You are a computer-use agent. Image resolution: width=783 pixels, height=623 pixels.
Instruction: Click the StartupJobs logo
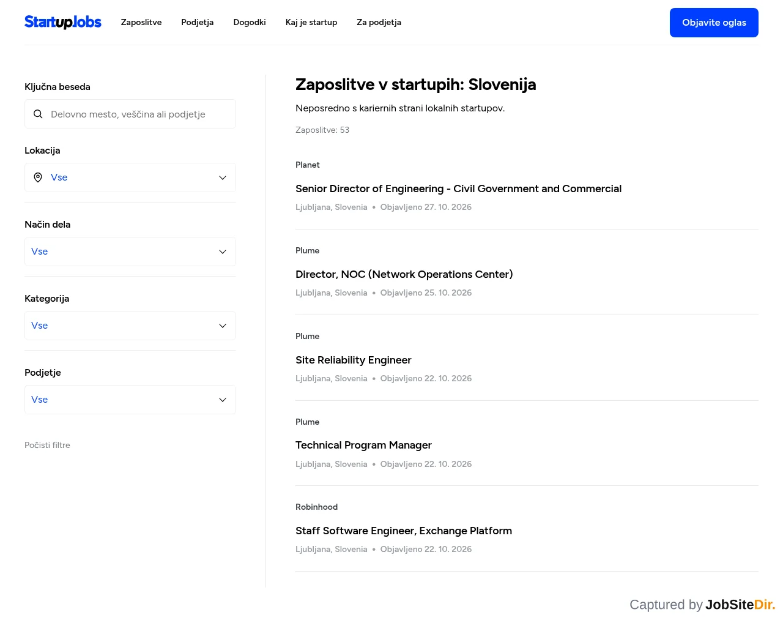tap(63, 22)
